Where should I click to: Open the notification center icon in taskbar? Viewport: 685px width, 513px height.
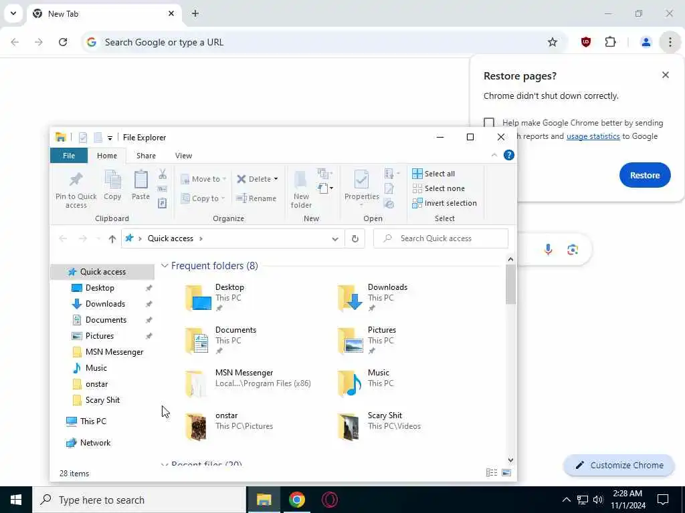tap(663, 500)
